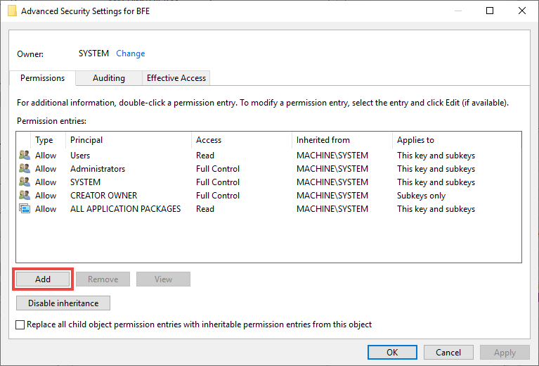
Task: Sort by the Principal column header
Action: [128, 140]
